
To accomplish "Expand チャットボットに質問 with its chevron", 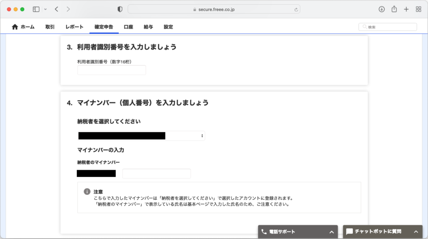I will 416,232.
